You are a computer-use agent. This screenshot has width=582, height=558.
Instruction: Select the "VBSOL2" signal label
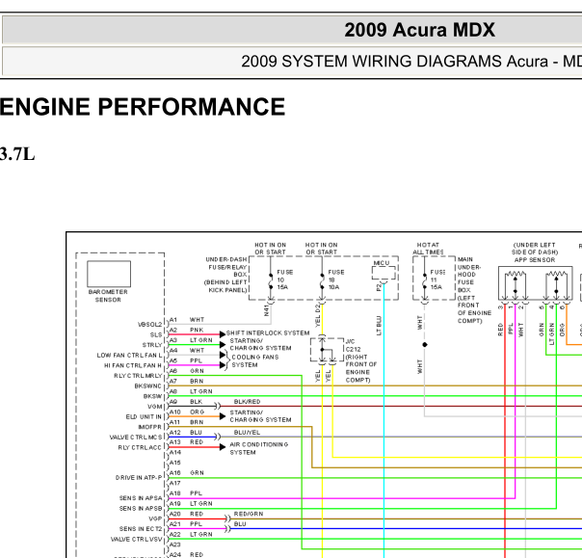149,325
